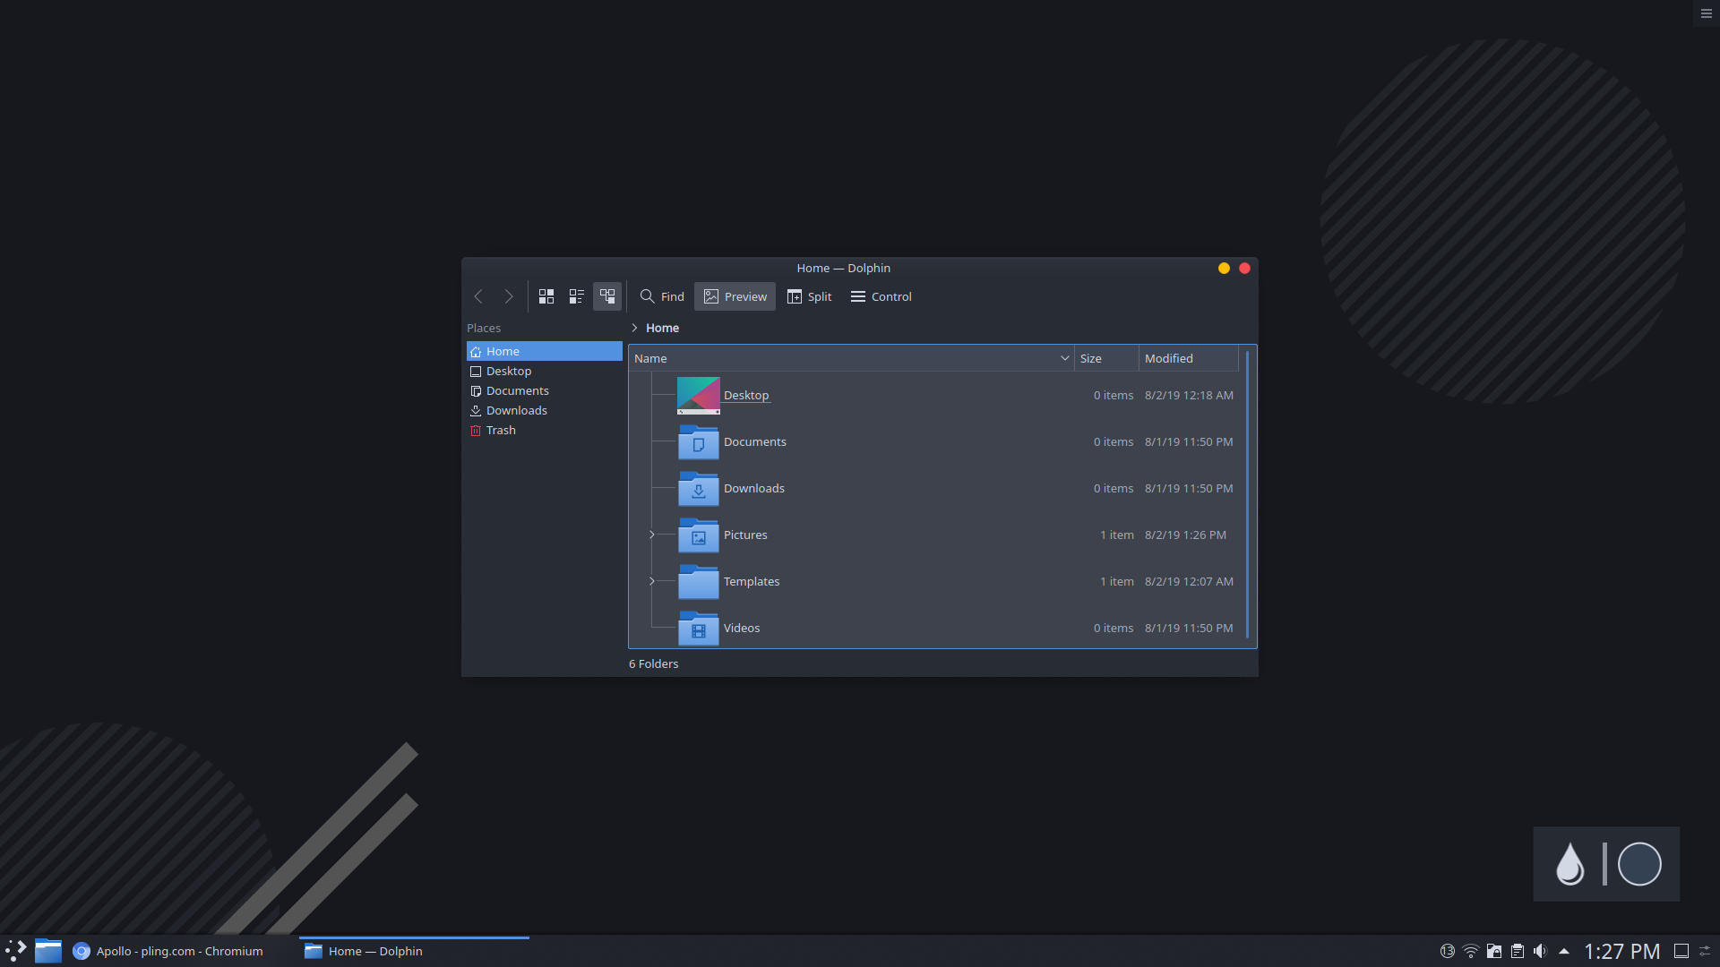The width and height of the screenshot is (1720, 967).
Task: Open Documents in Places panel
Action: pyautogui.click(x=545, y=391)
